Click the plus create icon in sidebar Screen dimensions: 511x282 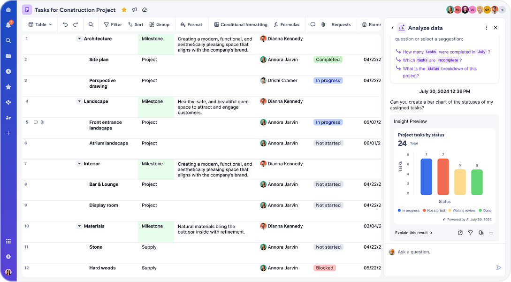tap(8, 133)
